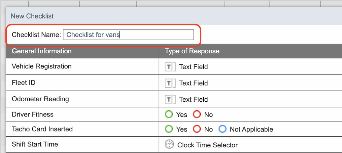Click the Type of Response column header

point(192,51)
